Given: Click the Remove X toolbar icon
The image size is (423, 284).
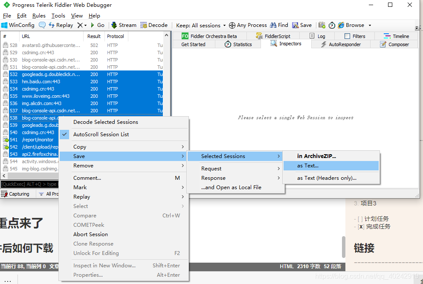Looking at the screenshot, I should click(80, 25).
